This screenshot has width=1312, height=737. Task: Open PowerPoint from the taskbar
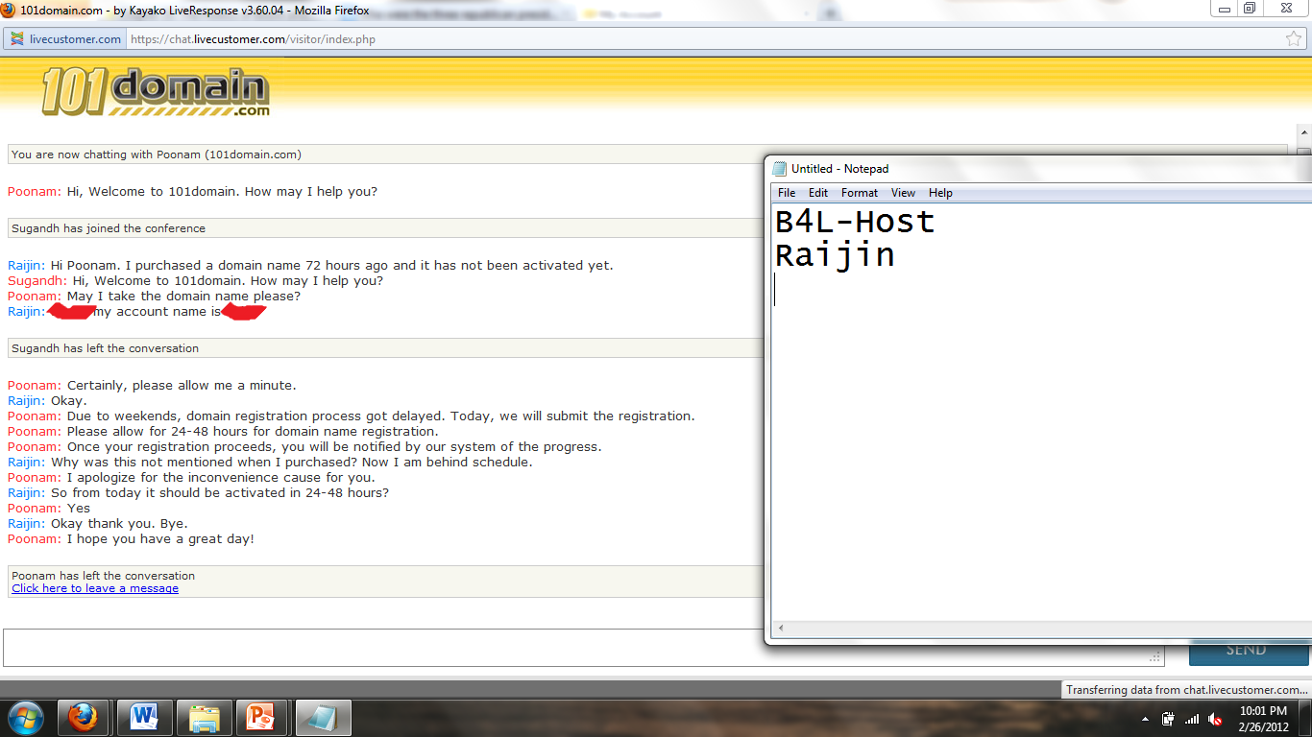[261, 718]
